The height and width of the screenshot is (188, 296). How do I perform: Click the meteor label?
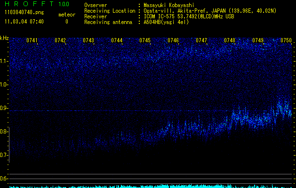point(66,15)
